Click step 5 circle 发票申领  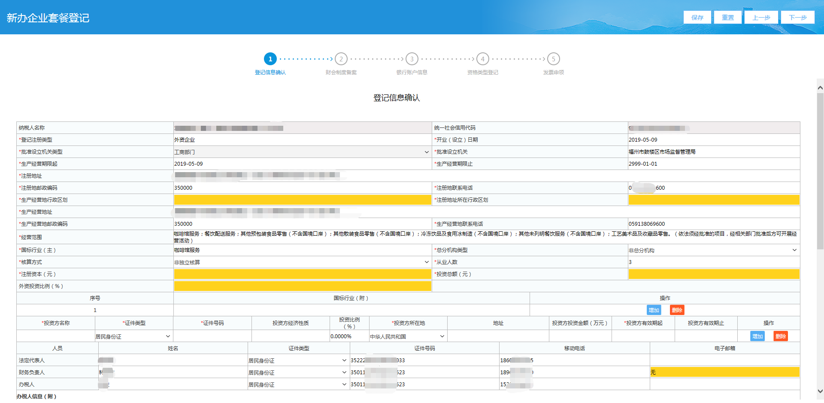[553, 59]
